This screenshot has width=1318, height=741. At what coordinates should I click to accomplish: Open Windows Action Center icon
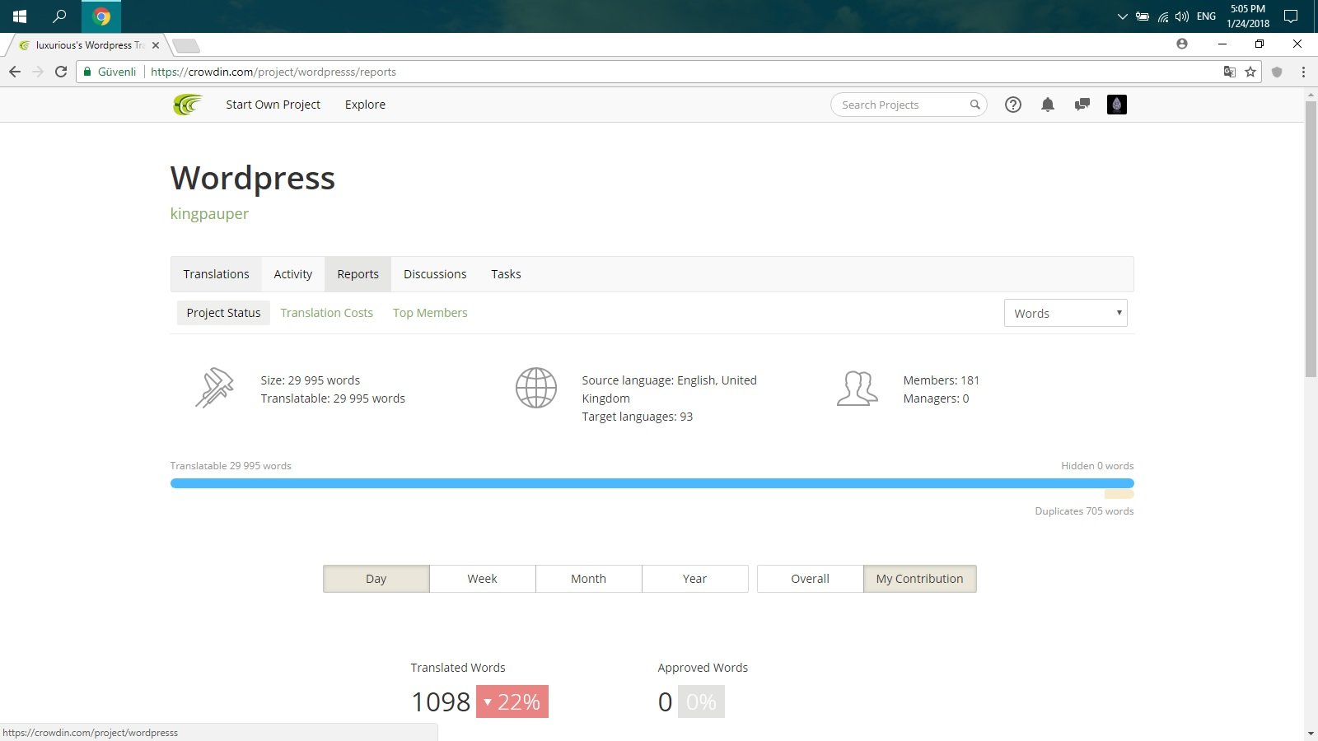click(1291, 16)
